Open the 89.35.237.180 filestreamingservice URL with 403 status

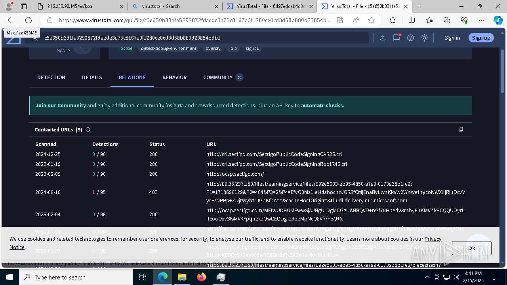point(335,192)
